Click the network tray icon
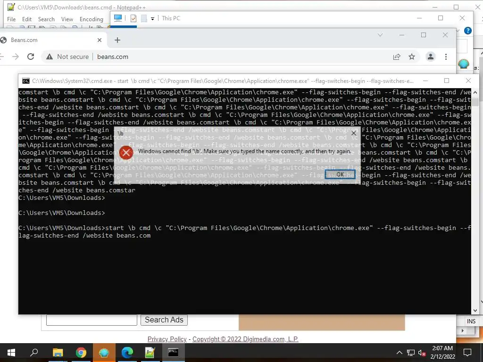 [411, 353]
